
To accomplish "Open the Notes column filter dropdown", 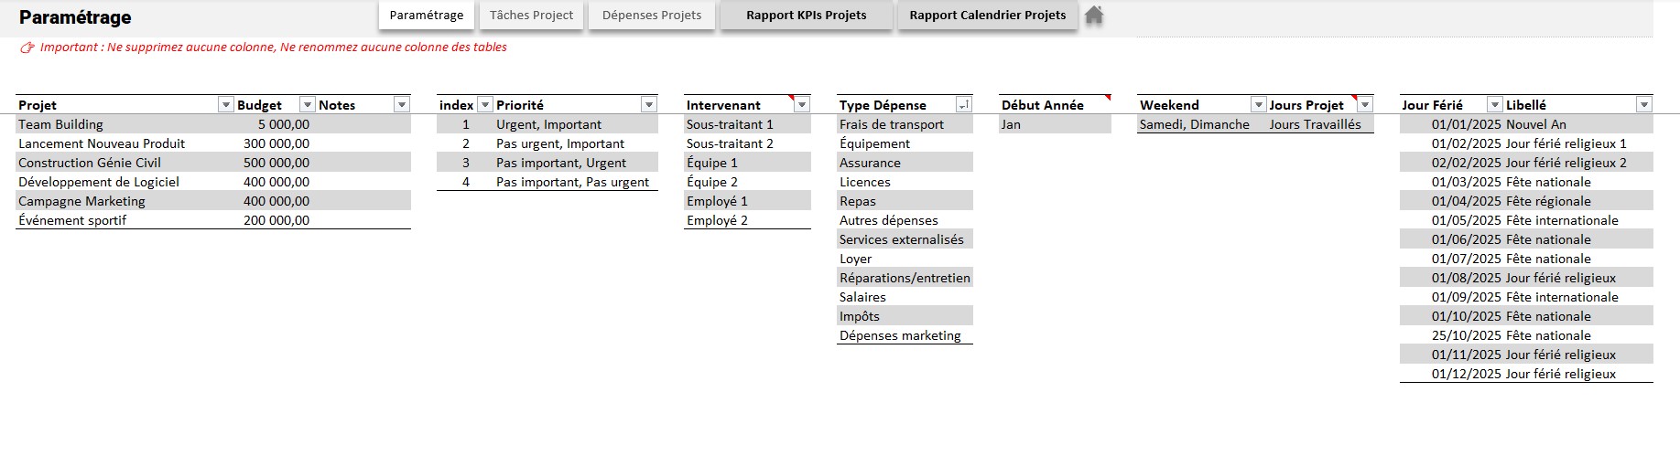I will [x=401, y=105].
